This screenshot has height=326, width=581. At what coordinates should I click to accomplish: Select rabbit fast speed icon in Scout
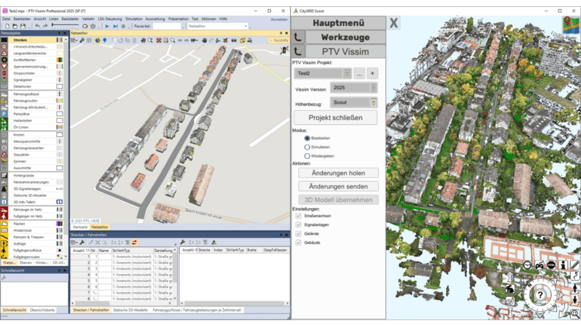(510, 289)
